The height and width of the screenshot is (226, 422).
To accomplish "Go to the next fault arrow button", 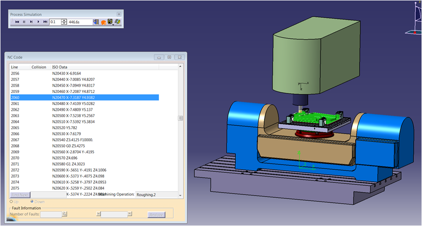I will (x=130, y=214).
